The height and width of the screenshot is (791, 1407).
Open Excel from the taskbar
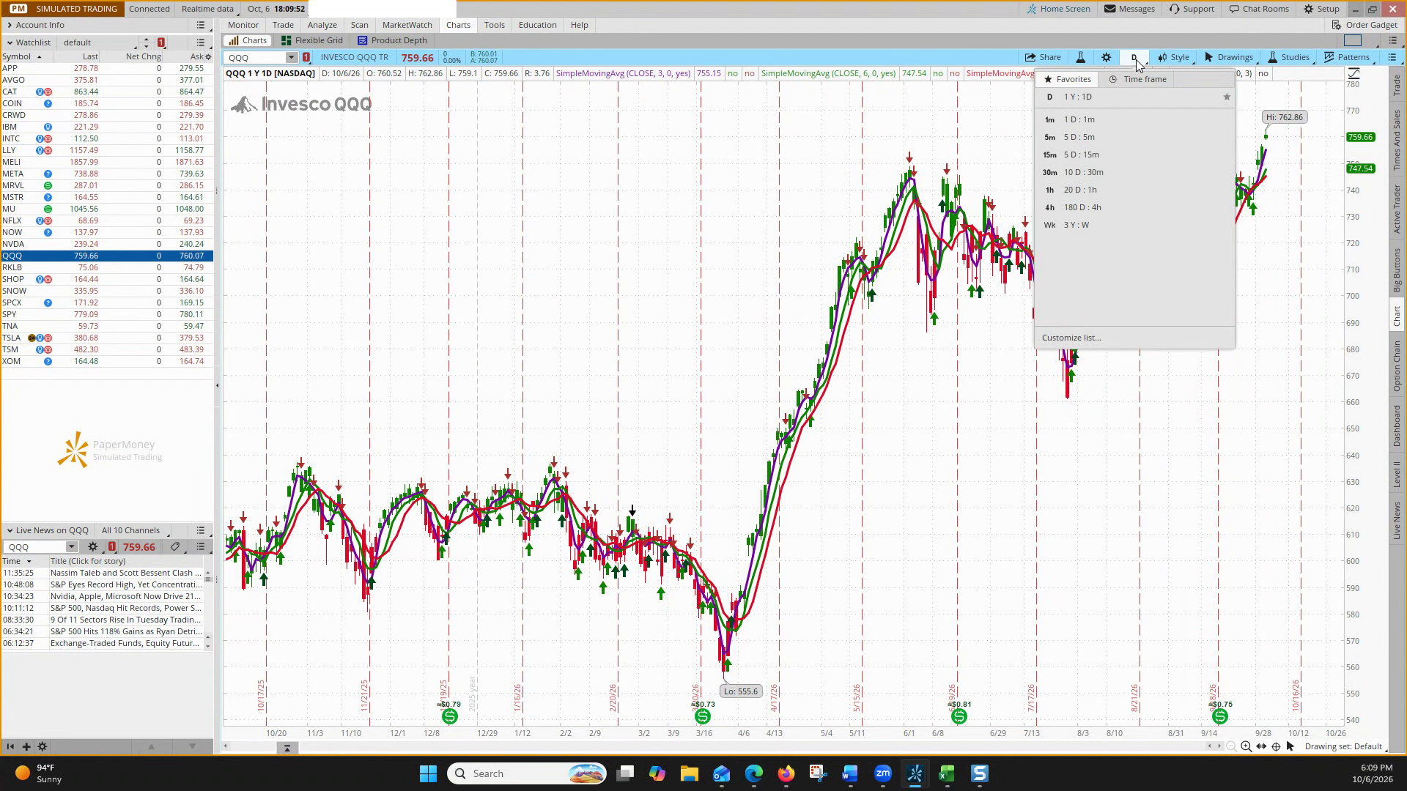tap(946, 773)
